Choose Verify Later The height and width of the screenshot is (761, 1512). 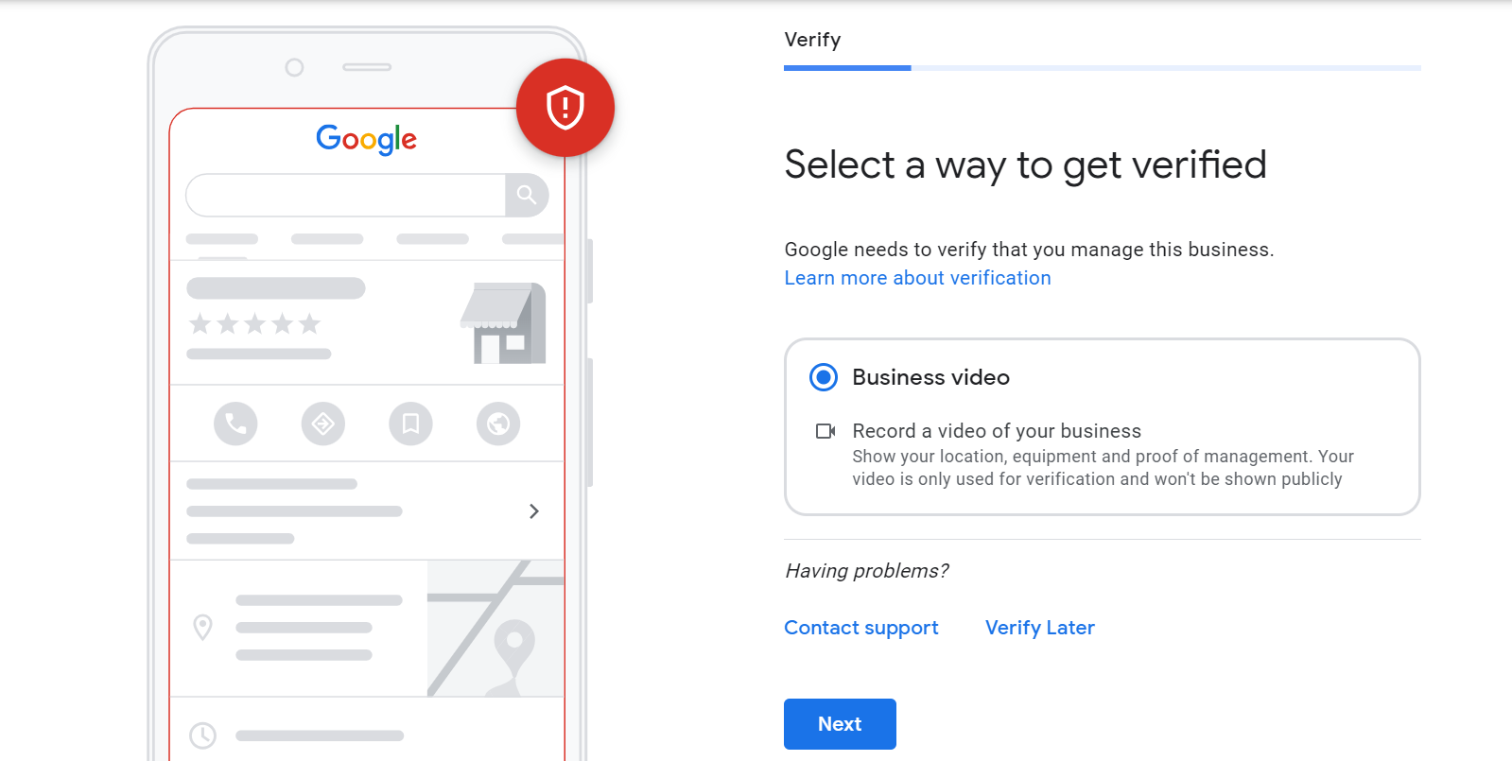tap(1039, 628)
